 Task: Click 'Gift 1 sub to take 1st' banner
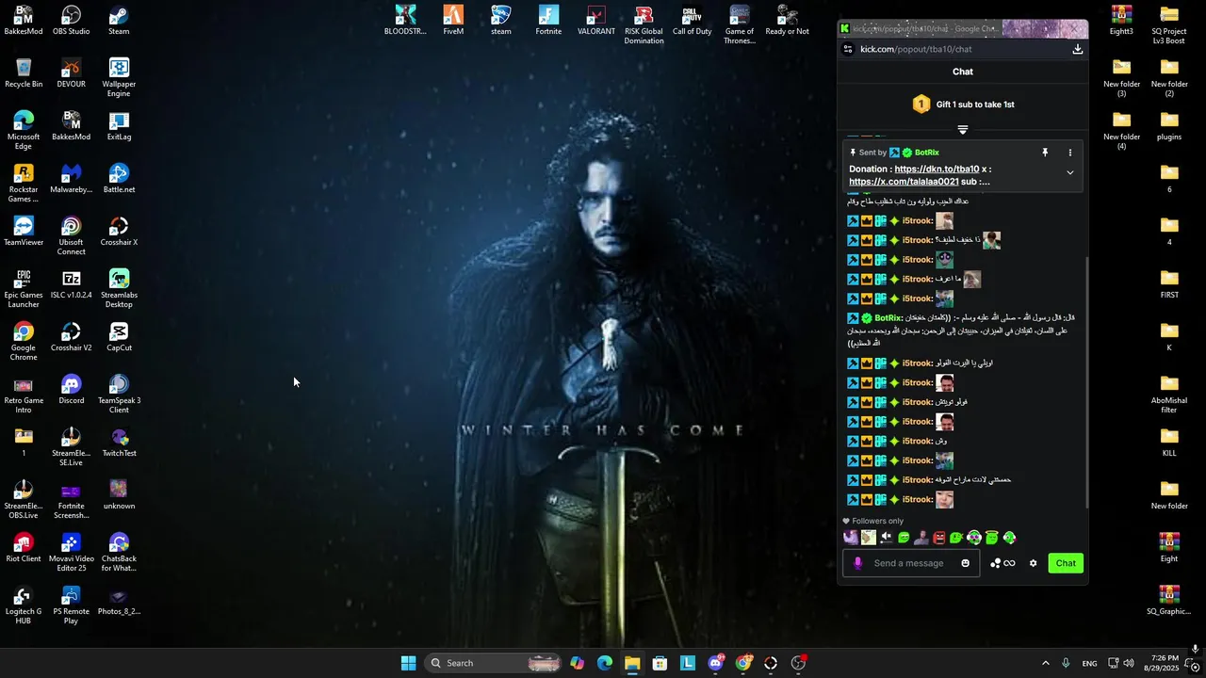click(x=963, y=105)
